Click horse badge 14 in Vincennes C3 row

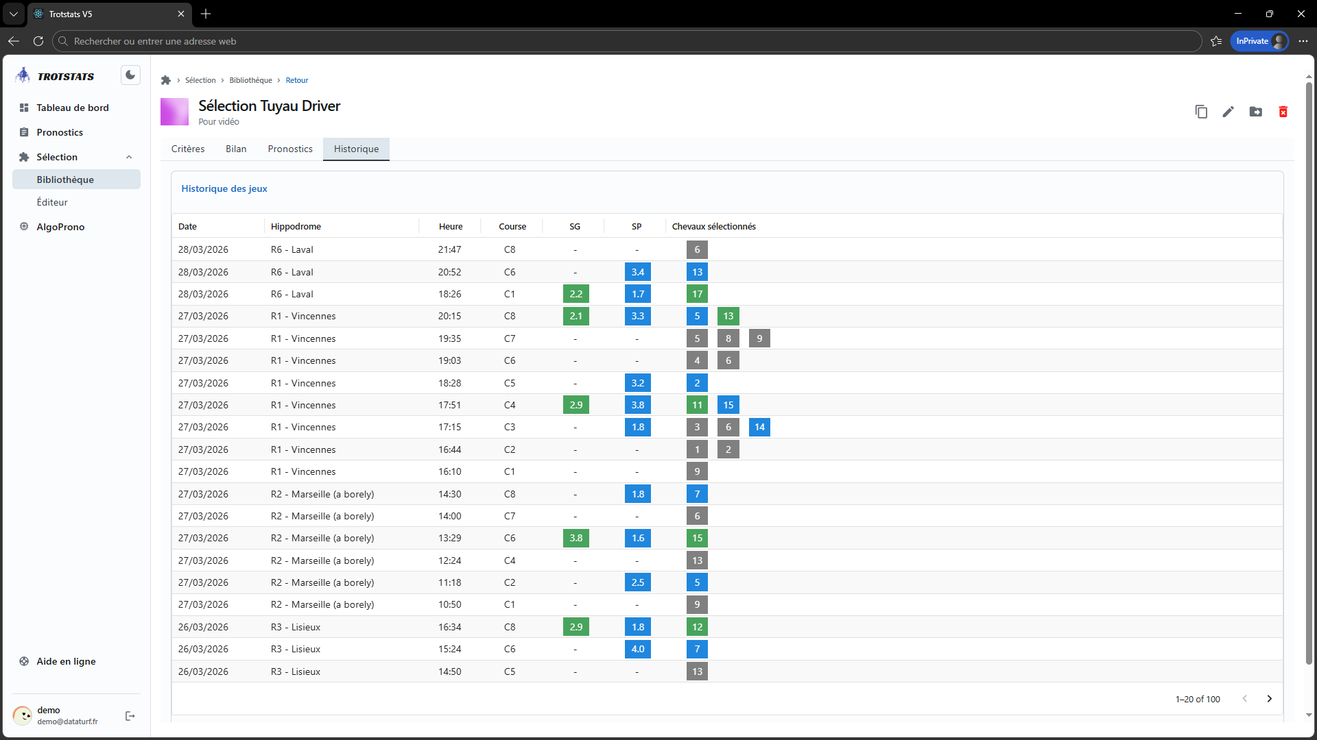(x=759, y=427)
